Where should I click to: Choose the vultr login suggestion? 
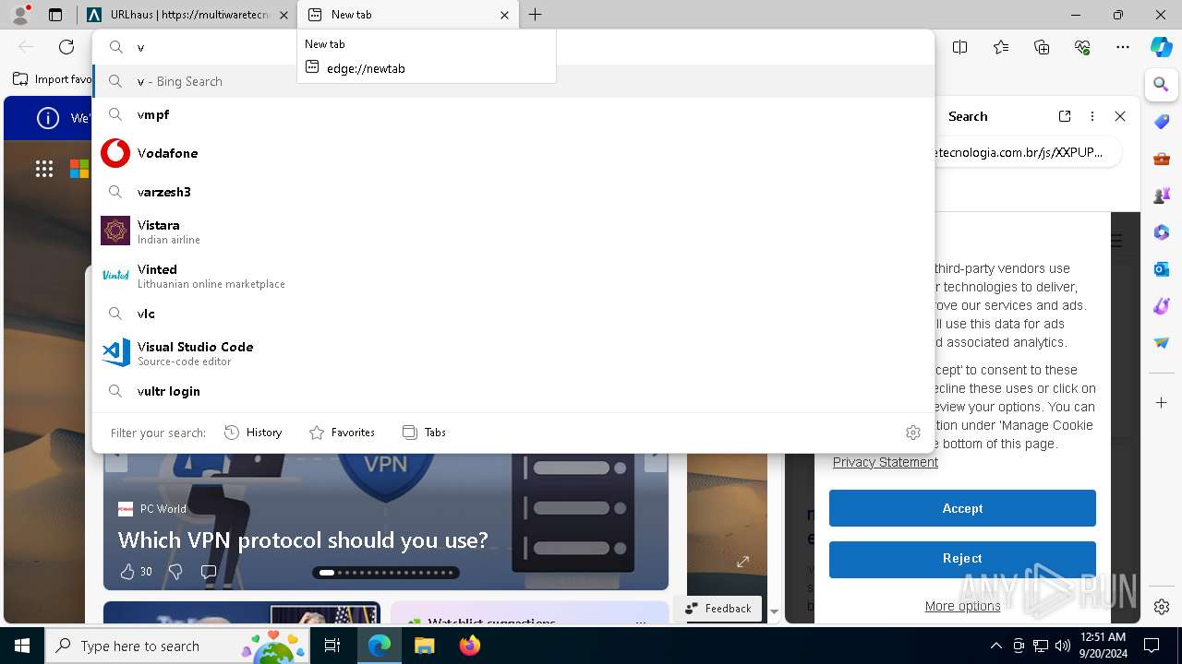click(513, 391)
